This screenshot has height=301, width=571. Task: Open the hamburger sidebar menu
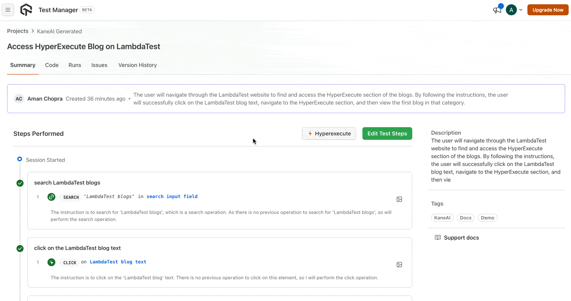click(x=8, y=10)
